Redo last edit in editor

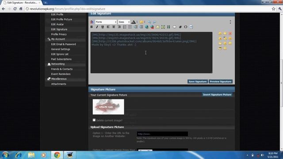tap(155, 22)
